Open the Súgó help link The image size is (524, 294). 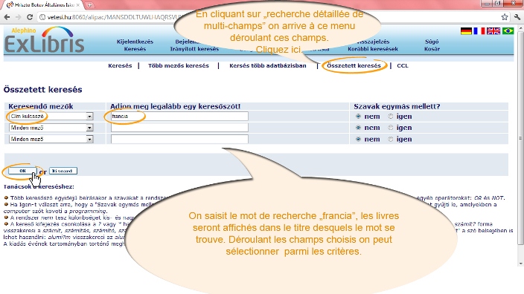pyautogui.click(x=432, y=42)
